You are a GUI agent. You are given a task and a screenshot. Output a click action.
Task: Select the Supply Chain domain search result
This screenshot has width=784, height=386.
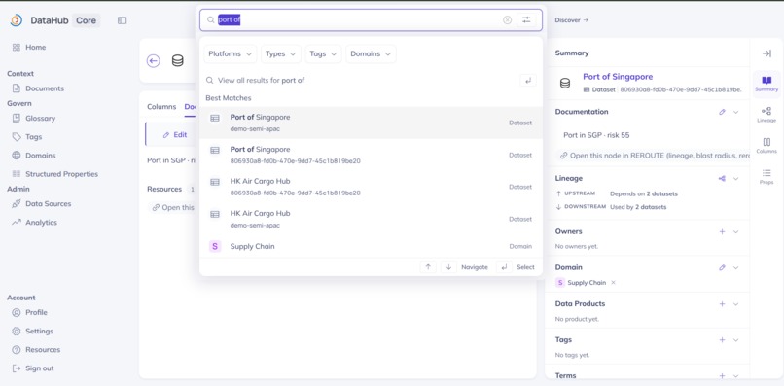click(x=371, y=246)
